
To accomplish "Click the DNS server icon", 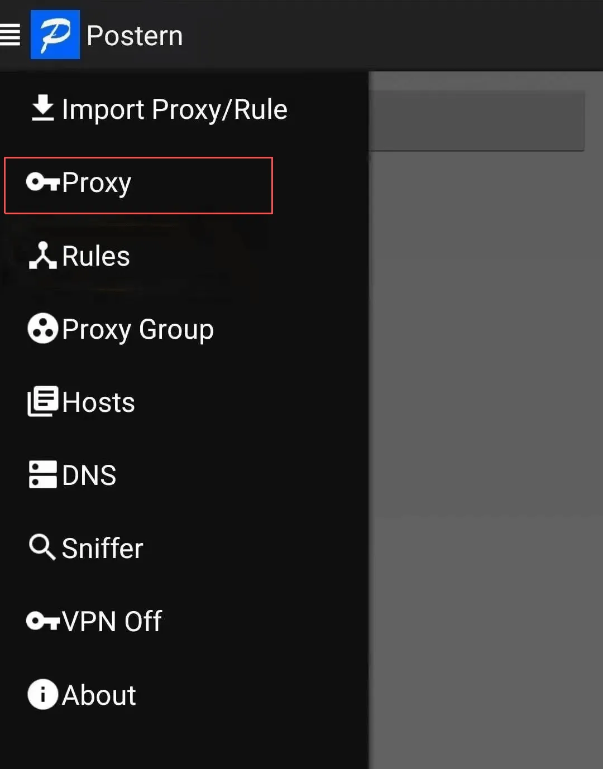I will pyautogui.click(x=42, y=475).
